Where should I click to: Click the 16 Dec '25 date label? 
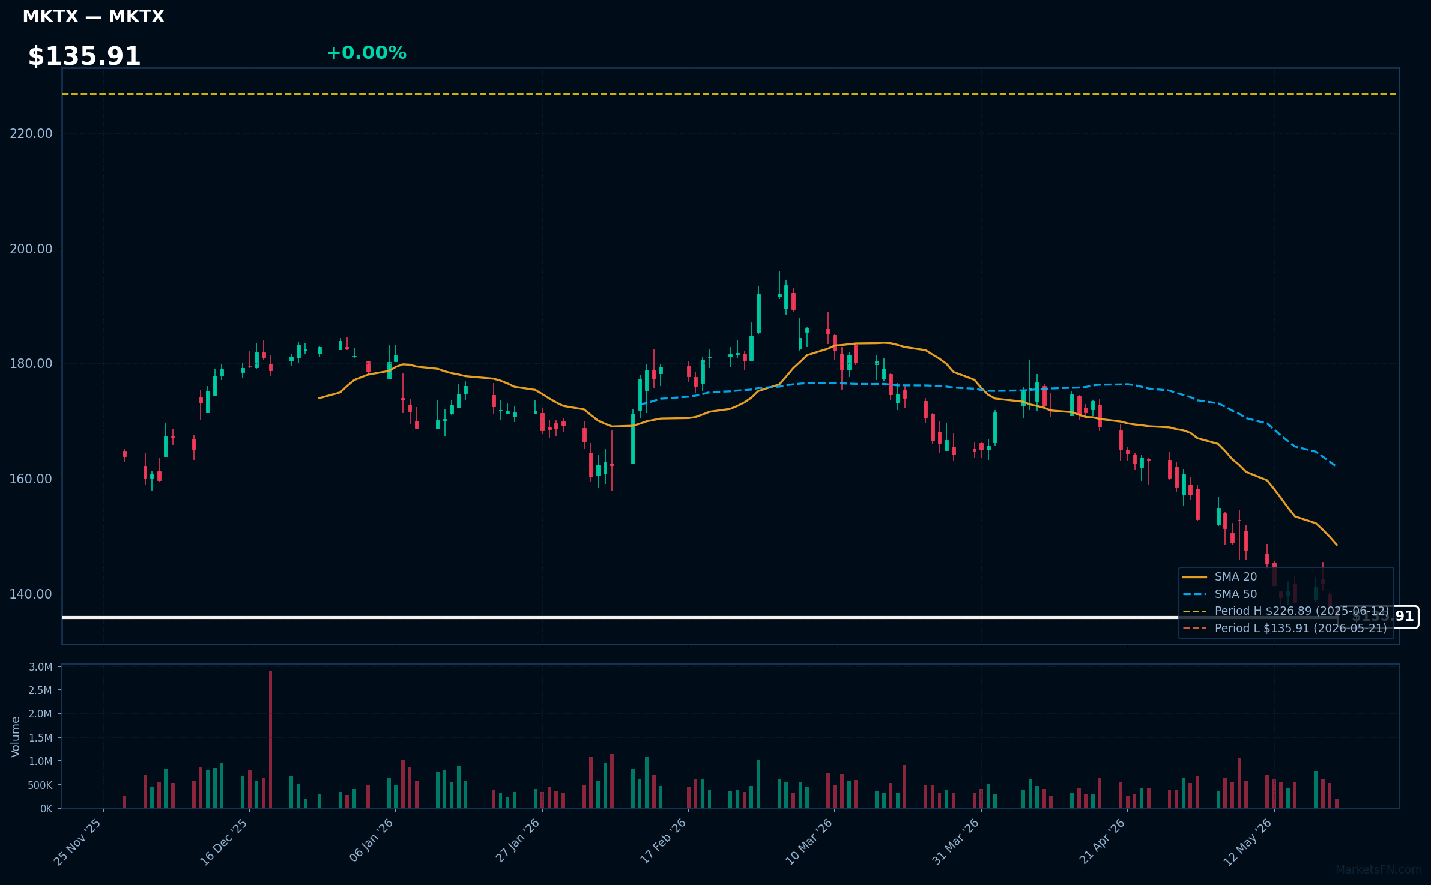[224, 842]
